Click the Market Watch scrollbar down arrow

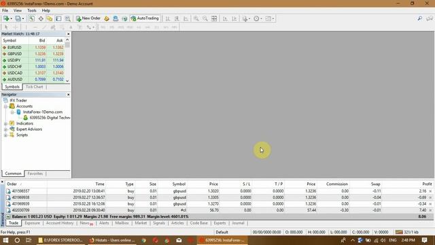[67, 80]
